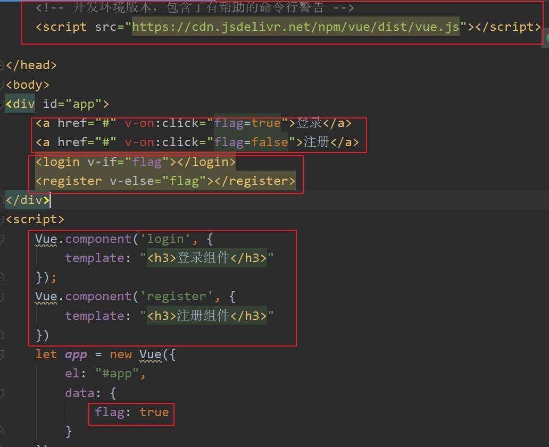Click the el: "#app" value
549x447 pixels.
point(120,374)
